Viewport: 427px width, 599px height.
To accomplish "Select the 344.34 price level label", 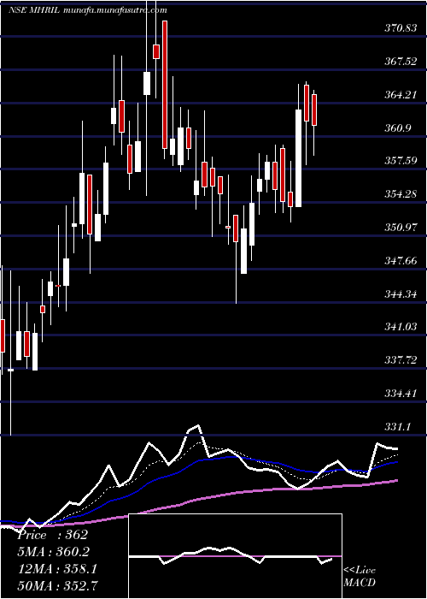I will click(400, 294).
